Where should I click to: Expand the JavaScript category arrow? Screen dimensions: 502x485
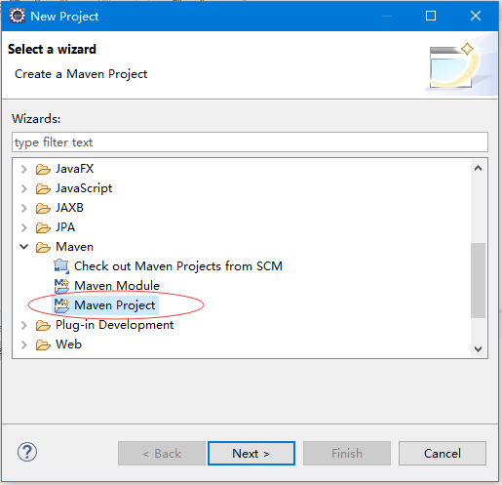[23, 188]
